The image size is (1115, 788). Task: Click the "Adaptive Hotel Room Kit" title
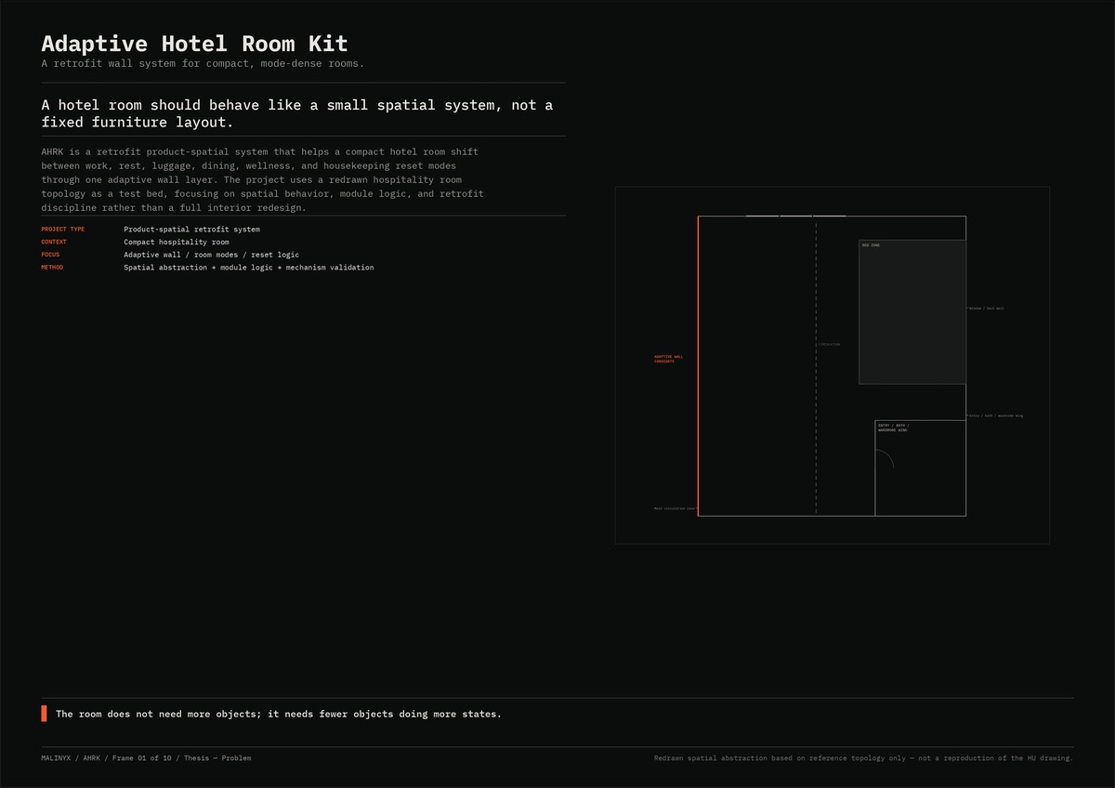pyautogui.click(x=195, y=44)
